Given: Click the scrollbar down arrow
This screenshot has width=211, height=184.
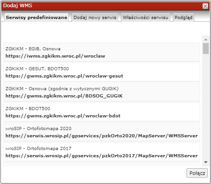Looking at the screenshot, I should (x=206, y=162).
